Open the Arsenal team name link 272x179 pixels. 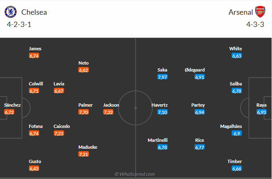click(x=241, y=12)
